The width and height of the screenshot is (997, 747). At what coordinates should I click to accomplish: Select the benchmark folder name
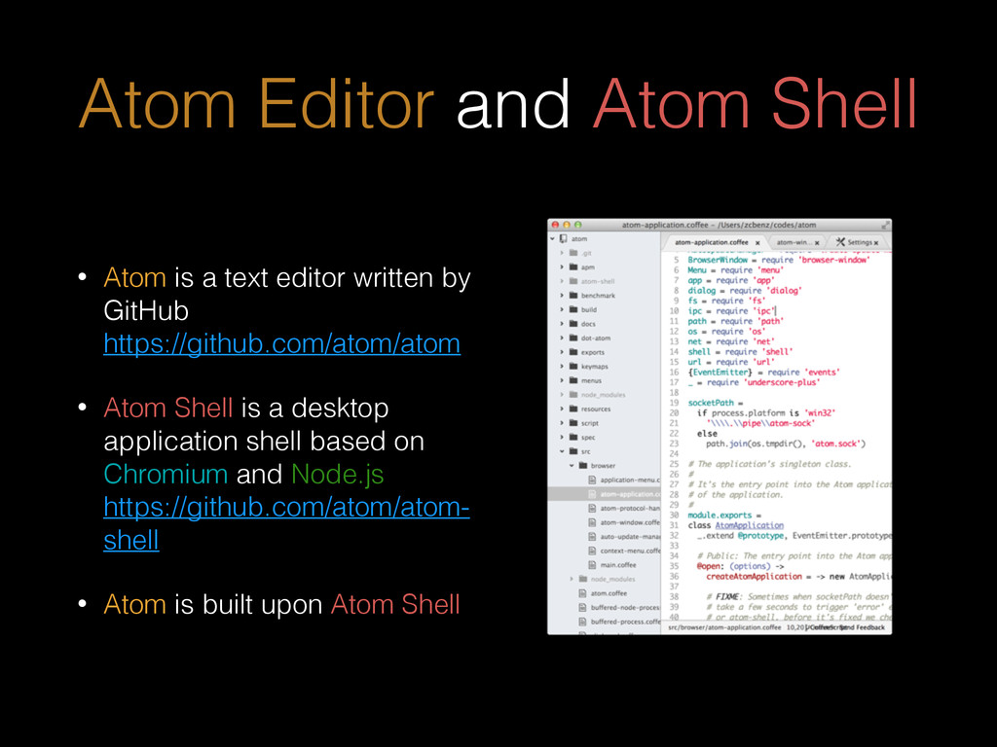point(598,296)
